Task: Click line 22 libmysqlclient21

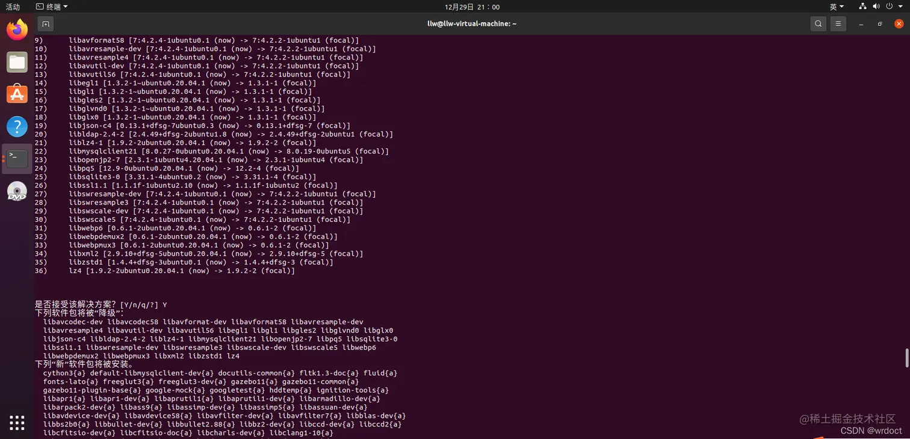Action: (x=212, y=151)
